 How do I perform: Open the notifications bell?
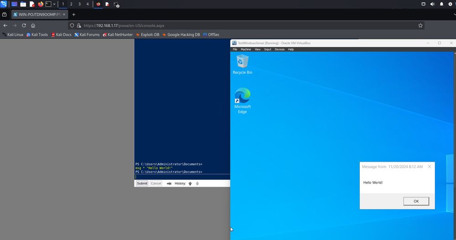[x=441, y=4]
